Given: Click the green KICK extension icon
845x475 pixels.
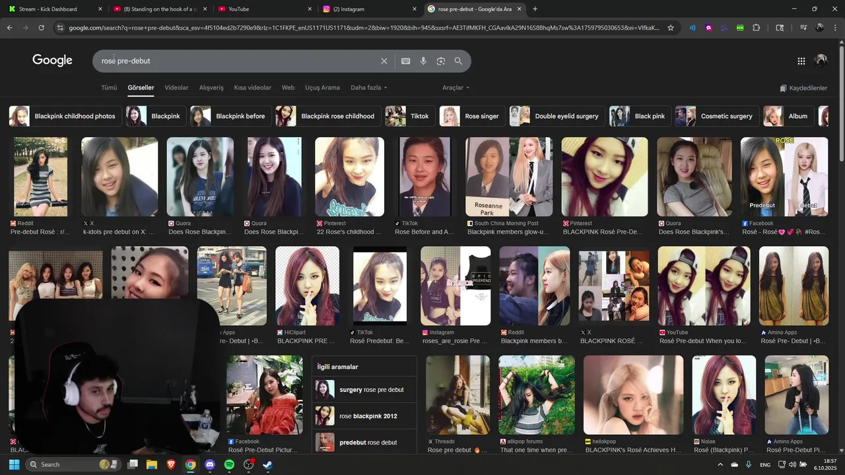Looking at the screenshot, I should tap(740, 28).
